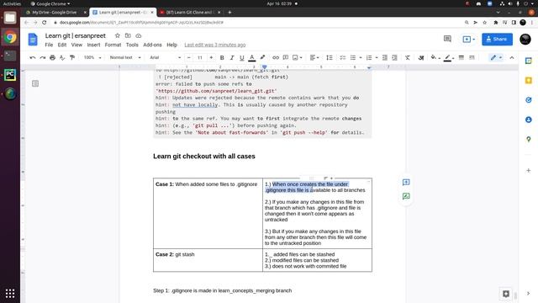Screen dimensions: 538x303
Task: Open the Edit menu
Action: coord(61,45)
